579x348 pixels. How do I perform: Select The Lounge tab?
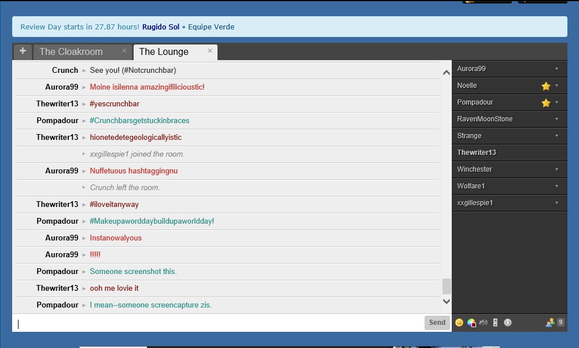[164, 51]
